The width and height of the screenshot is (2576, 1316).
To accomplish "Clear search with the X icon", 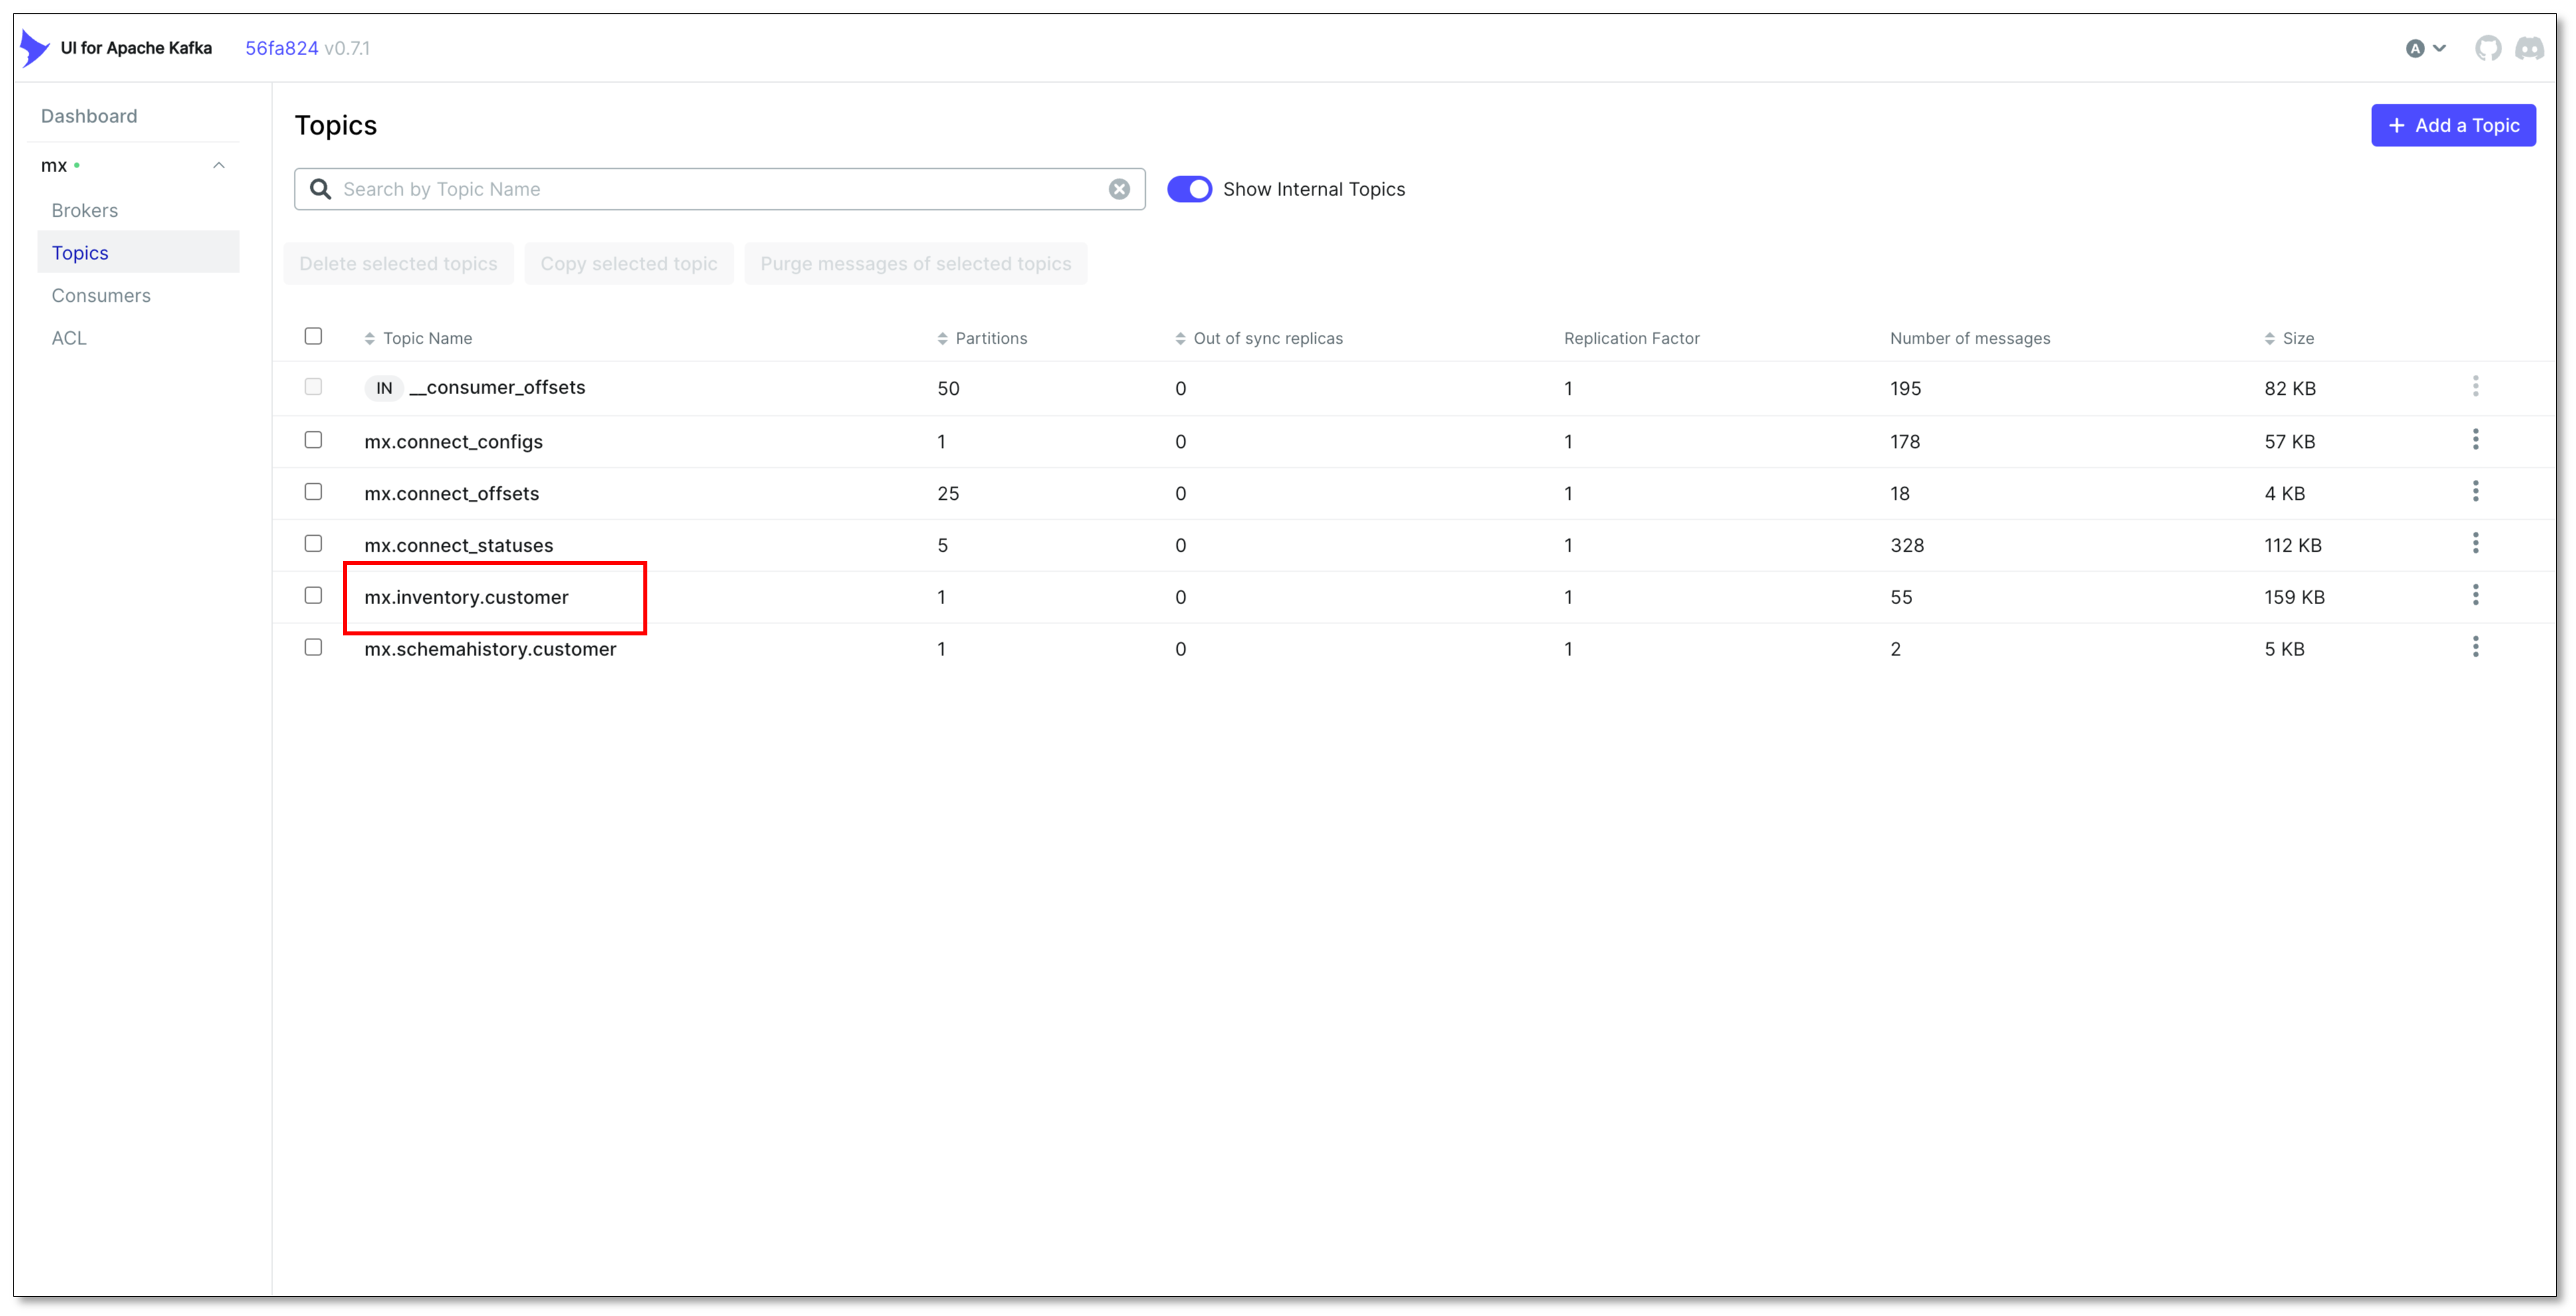I will [x=1119, y=189].
